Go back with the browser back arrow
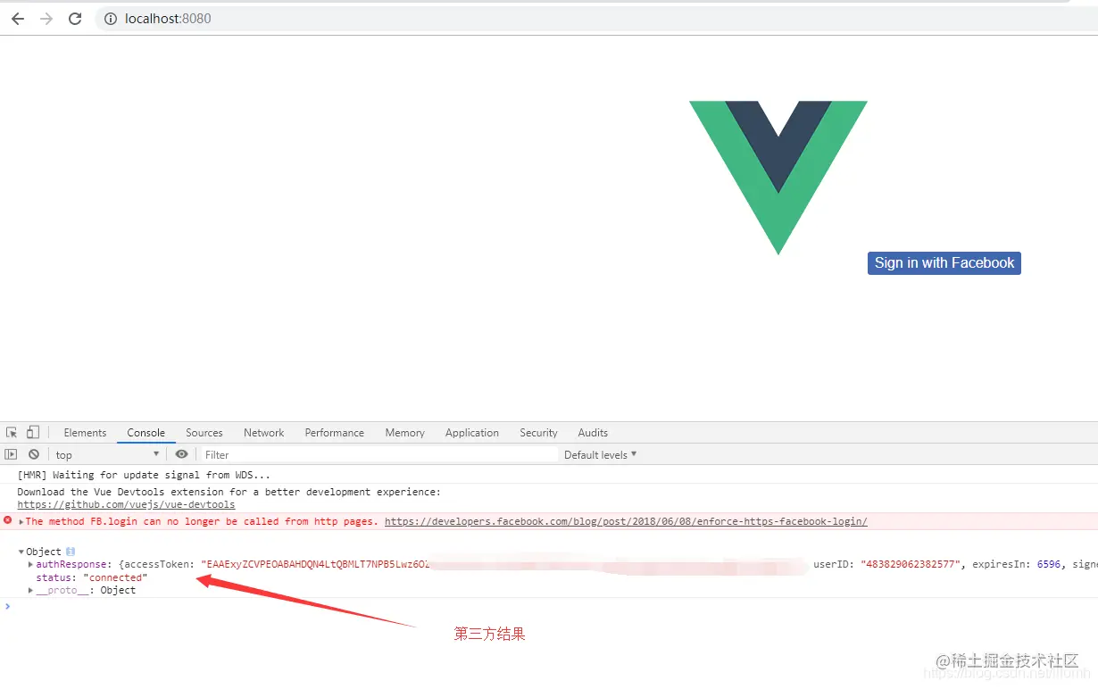Image resolution: width=1098 pixels, height=689 pixels. 18,19
